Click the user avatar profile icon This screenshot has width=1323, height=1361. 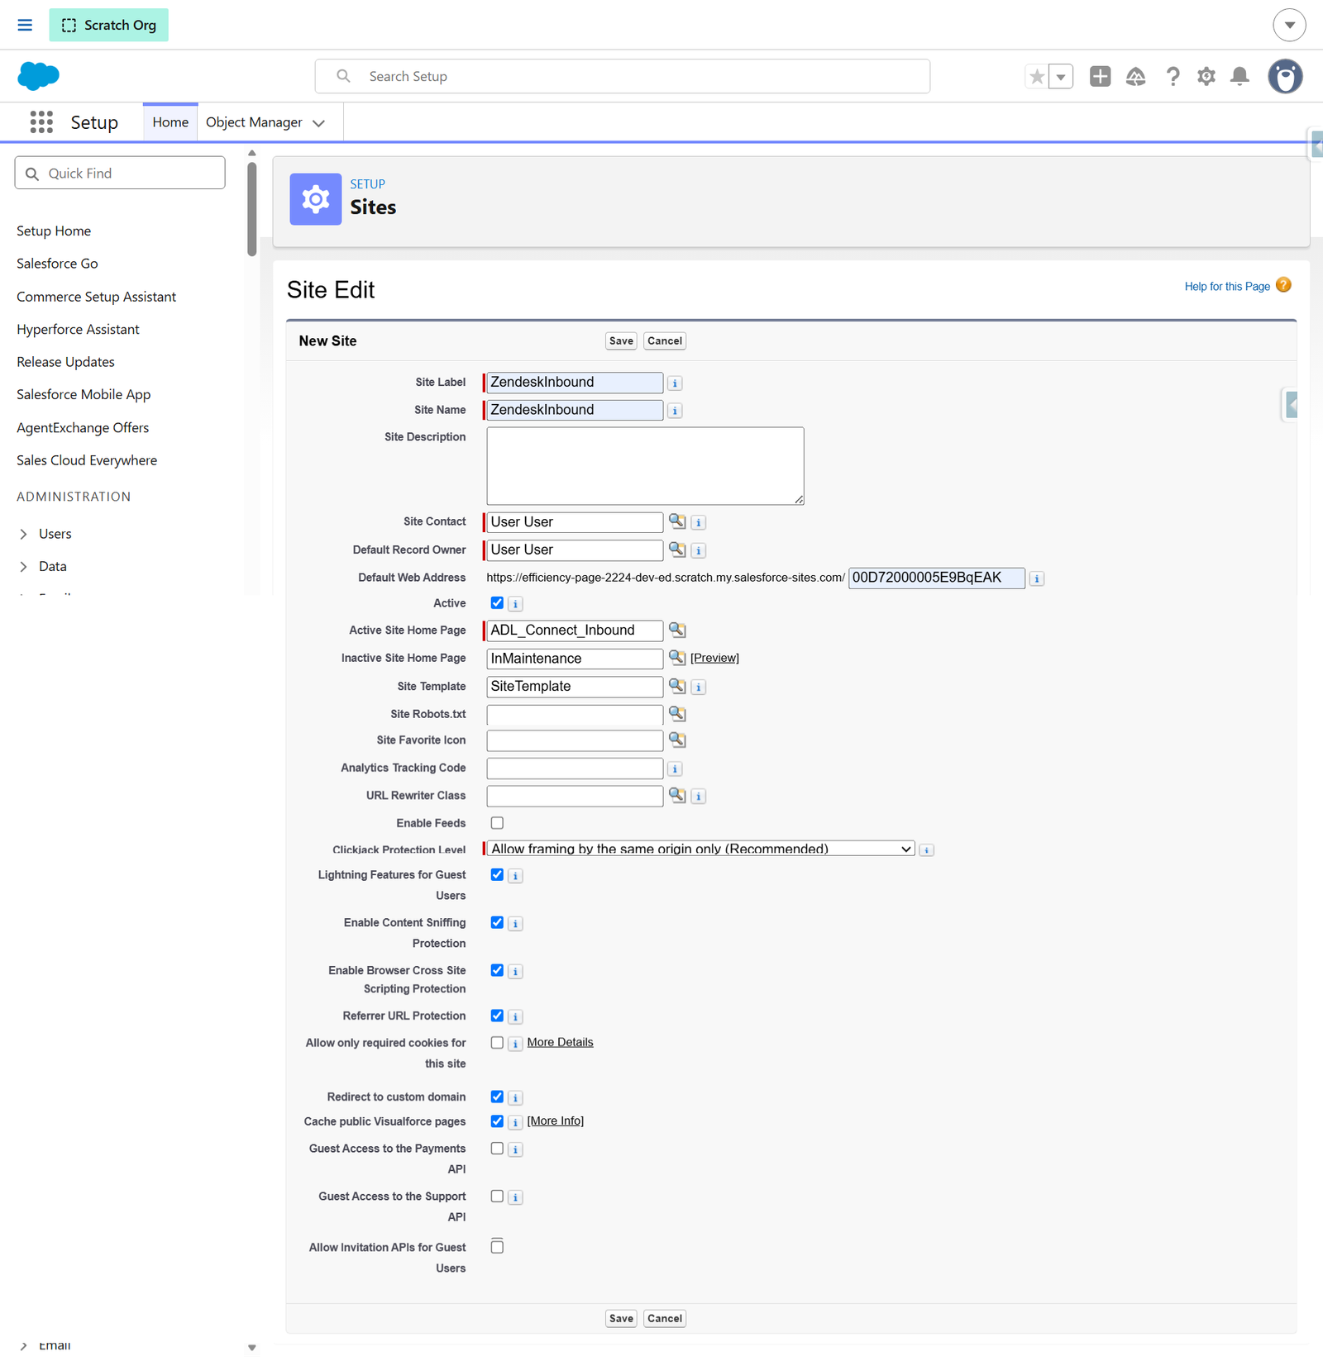pos(1286,77)
